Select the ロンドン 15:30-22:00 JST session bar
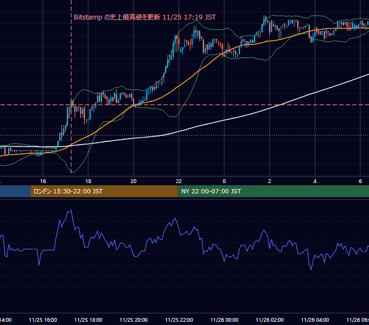The image size is (369, 325). 104,191
